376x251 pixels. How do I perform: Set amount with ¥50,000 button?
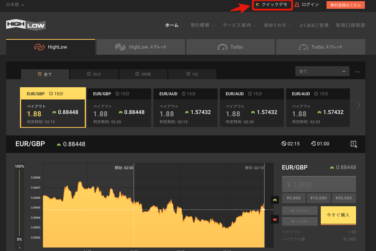tap(344, 198)
